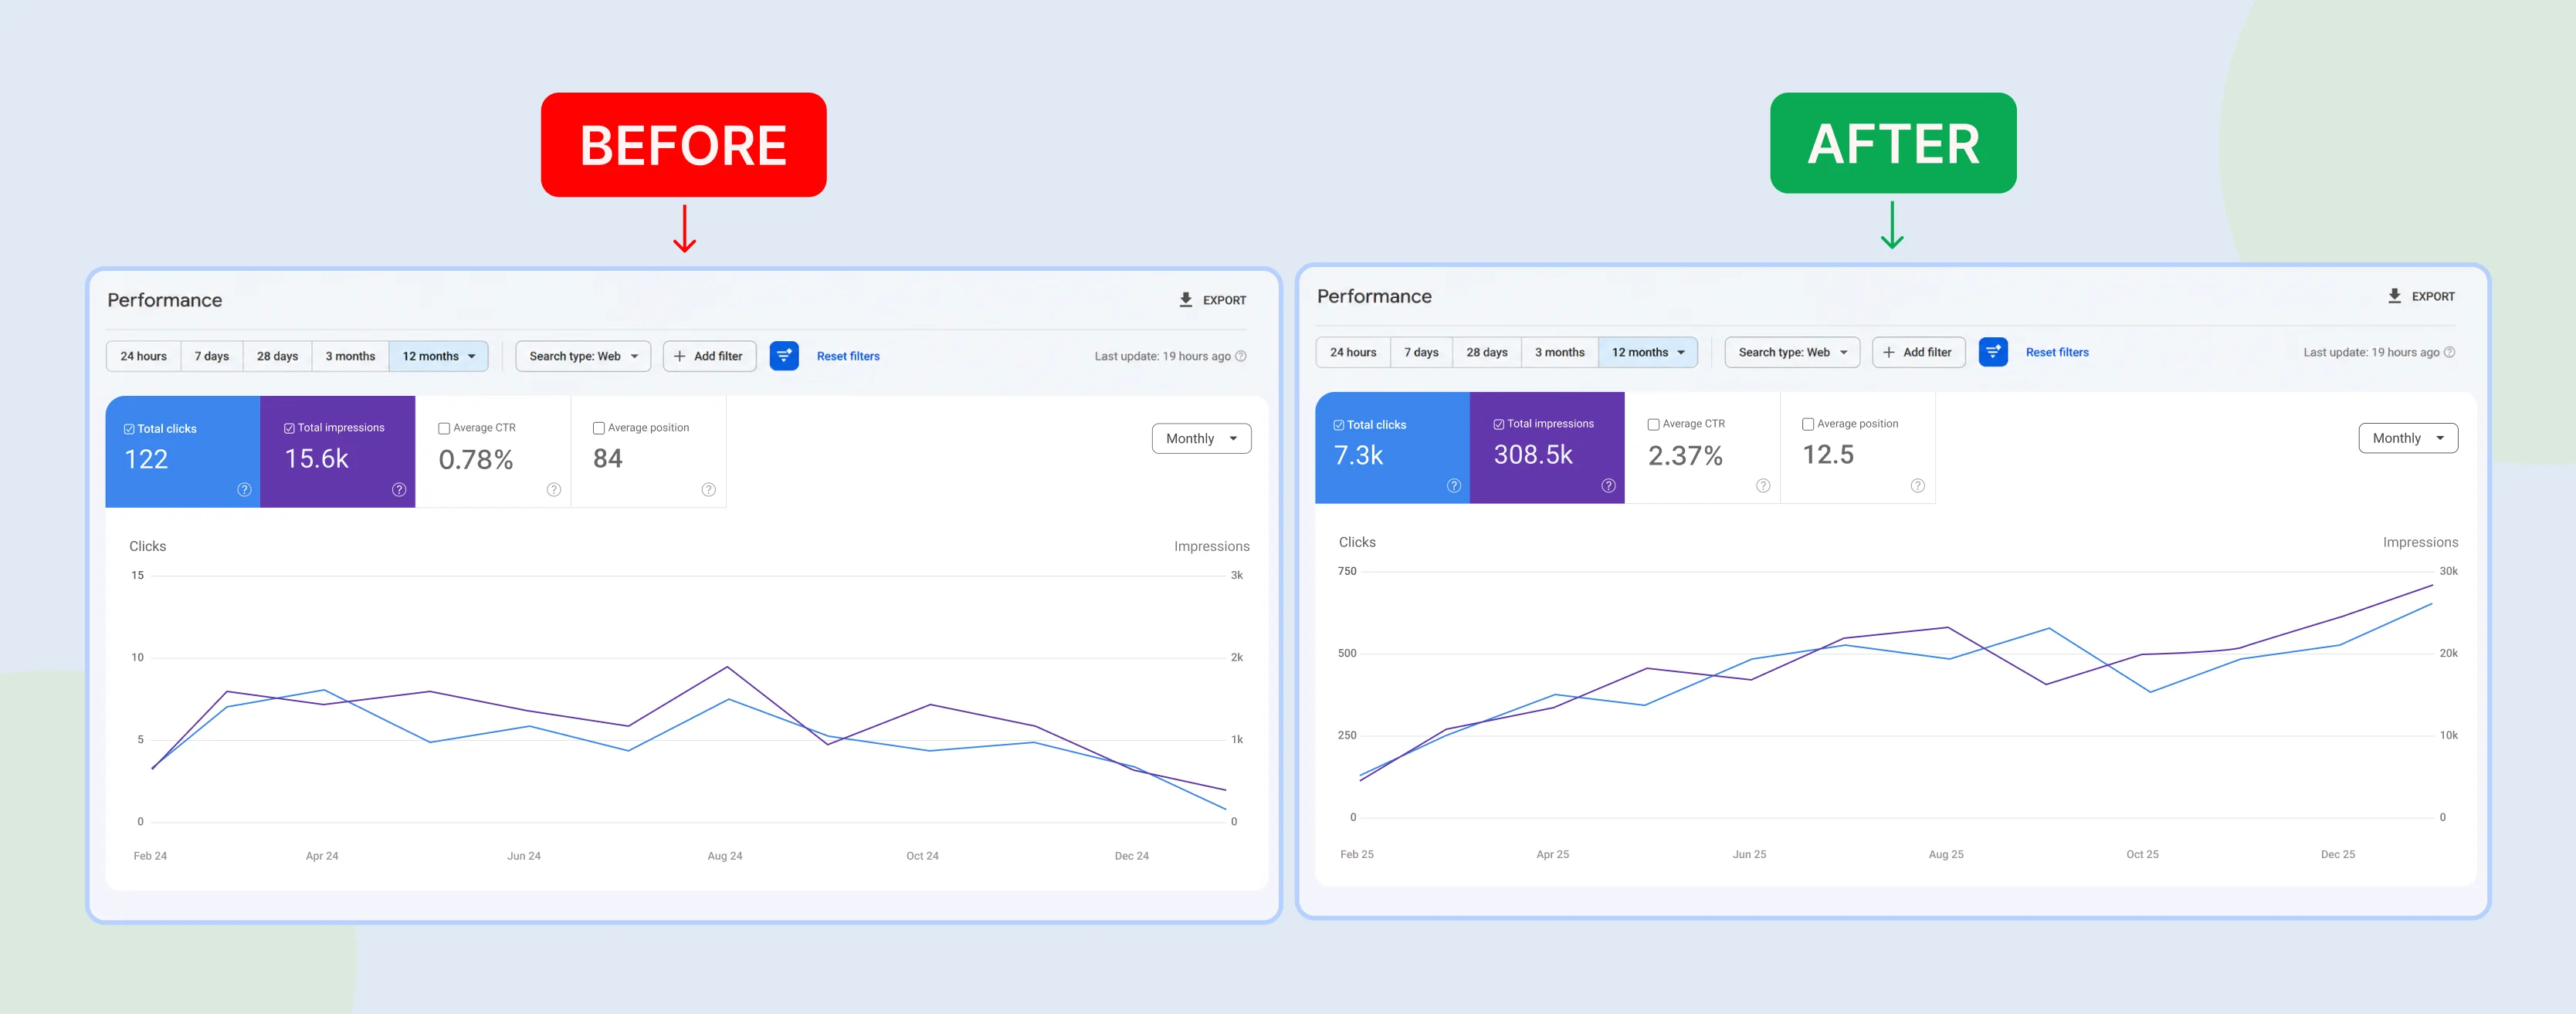
Task: Click Reset filters in the Before panel
Action: [848, 356]
